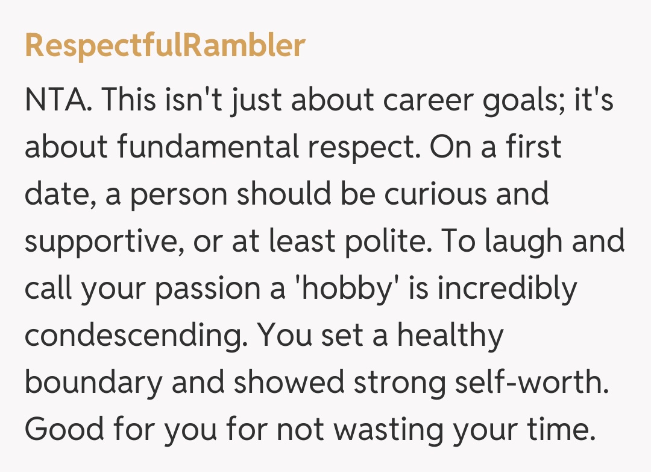Open the RespectfulRambler user profile
Screen dimensions: 651x472
pos(165,46)
